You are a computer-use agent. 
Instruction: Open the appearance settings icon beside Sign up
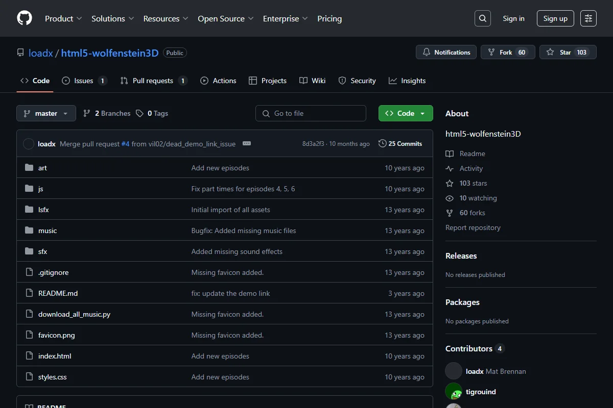coord(588,18)
